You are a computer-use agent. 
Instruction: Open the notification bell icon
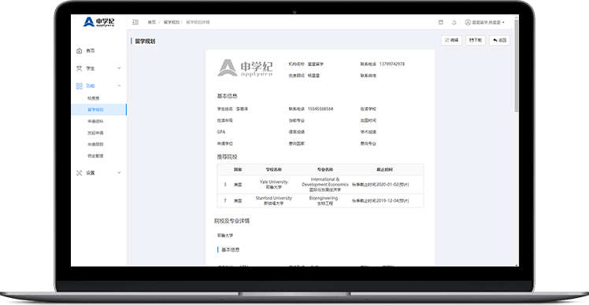454,23
